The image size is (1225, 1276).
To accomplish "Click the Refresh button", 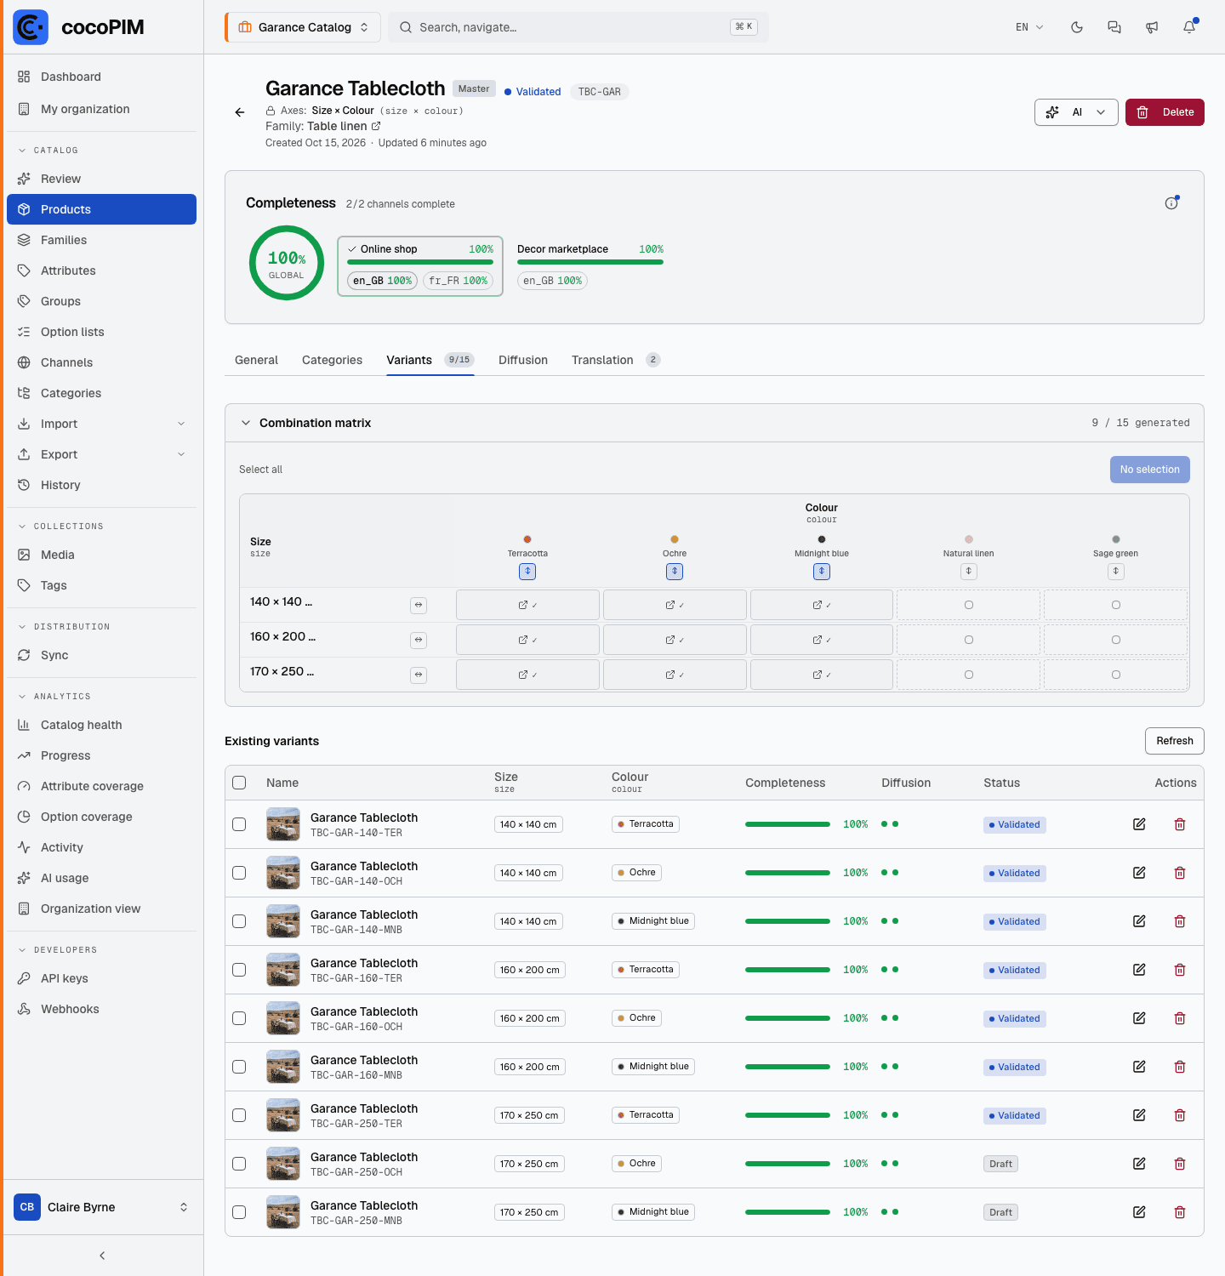I will click(1175, 741).
